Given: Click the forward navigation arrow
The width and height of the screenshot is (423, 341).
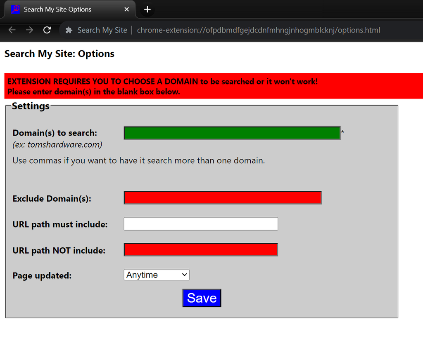Looking at the screenshot, I should coord(29,30).
